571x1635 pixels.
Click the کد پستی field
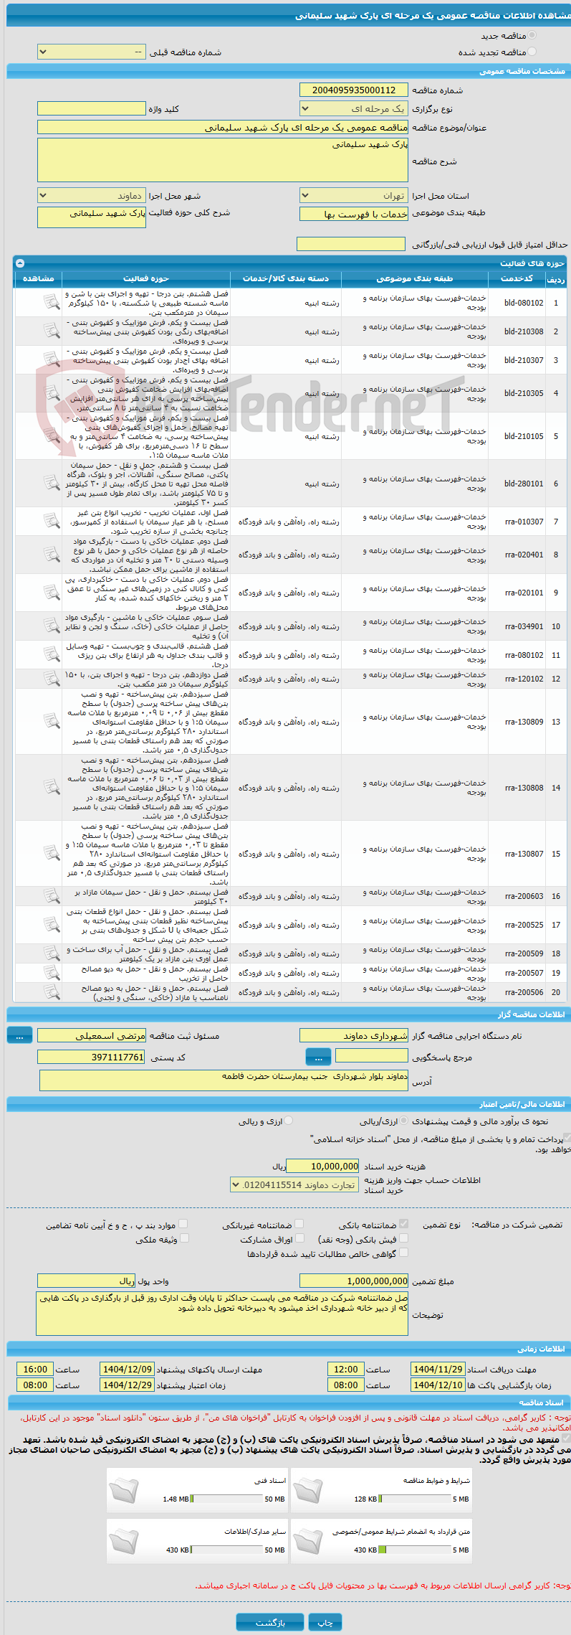pos(92,1057)
